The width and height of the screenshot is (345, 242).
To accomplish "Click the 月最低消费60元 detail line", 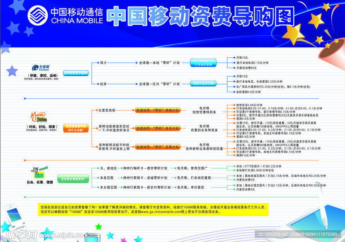I will (246, 68).
